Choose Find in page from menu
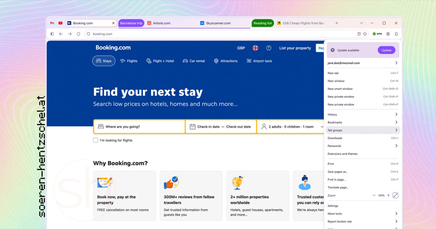436x229 pixels. pyautogui.click(x=363, y=179)
